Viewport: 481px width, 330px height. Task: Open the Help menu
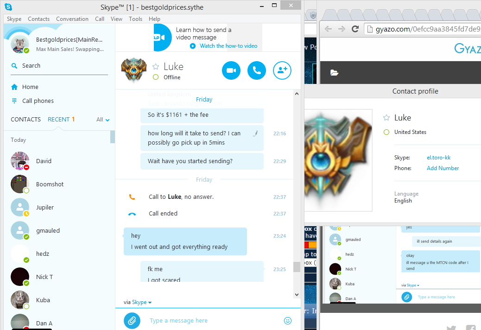tap(154, 19)
